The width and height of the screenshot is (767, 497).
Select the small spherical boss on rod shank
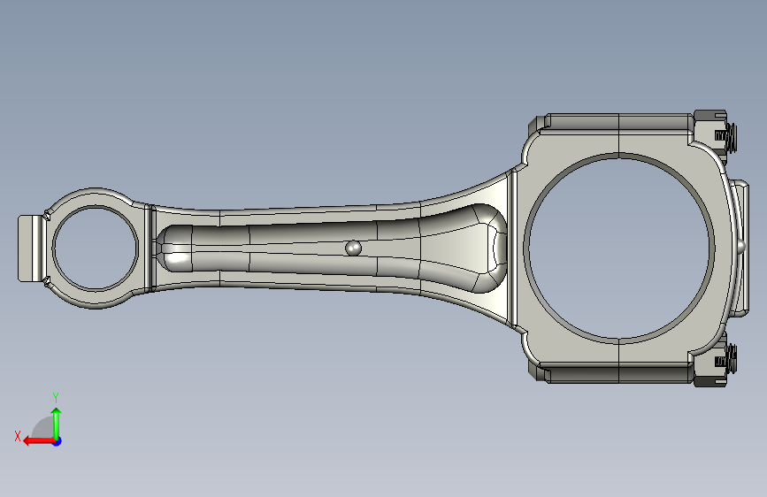tap(353, 248)
